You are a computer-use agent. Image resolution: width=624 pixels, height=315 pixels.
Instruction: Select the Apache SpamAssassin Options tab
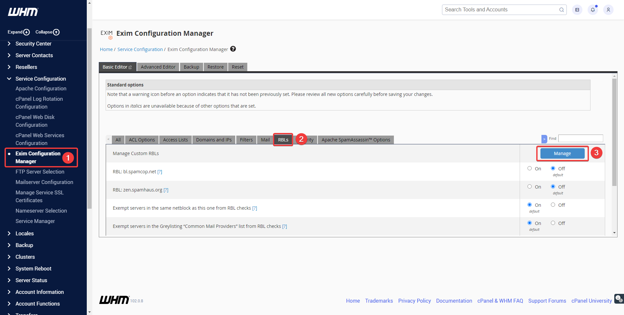[356, 140]
